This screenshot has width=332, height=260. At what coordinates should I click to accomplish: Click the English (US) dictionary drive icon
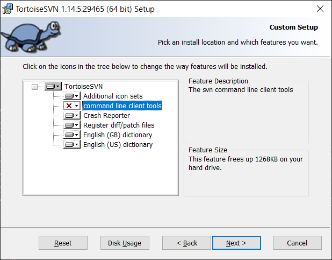coord(69,145)
